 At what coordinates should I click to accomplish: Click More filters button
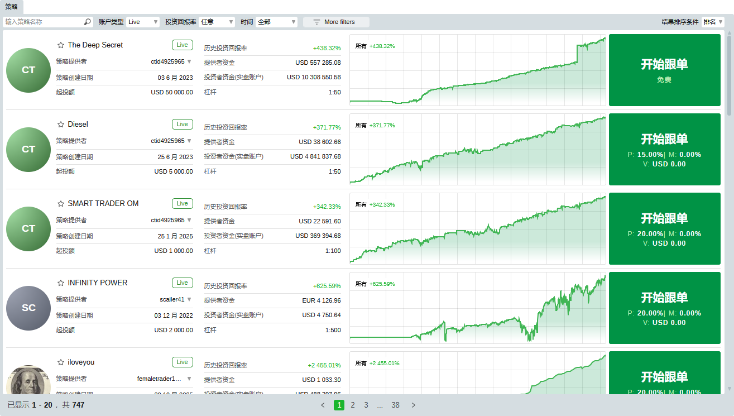[x=336, y=22]
